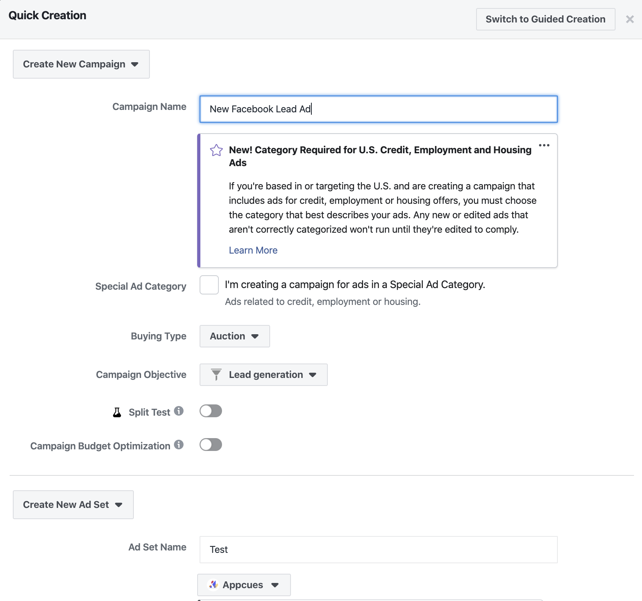
Task: Click the star icon in the category notice
Action: 216,150
